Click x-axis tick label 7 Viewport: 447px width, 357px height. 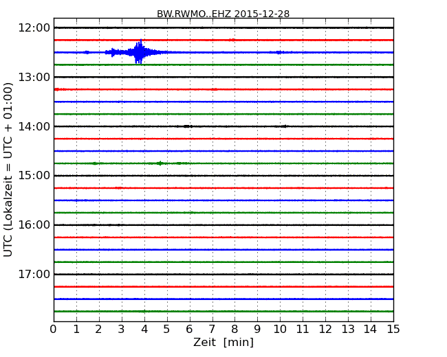(212, 330)
